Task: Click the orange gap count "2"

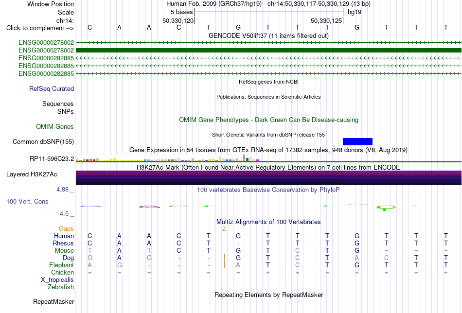Action: 224,229
